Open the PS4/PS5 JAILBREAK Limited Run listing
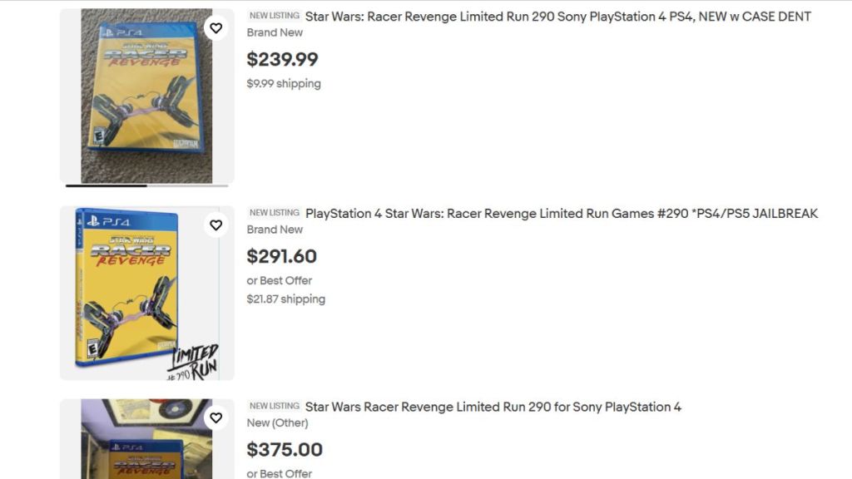 coord(563,214)
